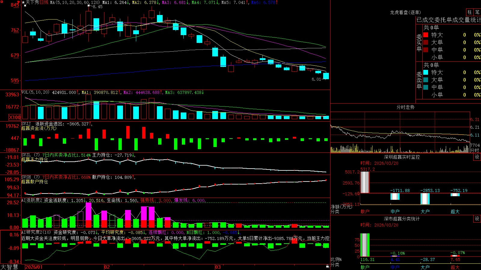The height and width of the screenshot is (270, 481).
Task: Click the 超赢散户持仓 label
Action: (35, 181)
